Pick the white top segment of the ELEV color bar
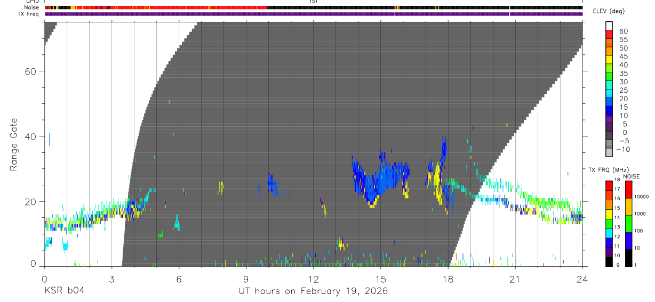655x302 pixels. 609,26
